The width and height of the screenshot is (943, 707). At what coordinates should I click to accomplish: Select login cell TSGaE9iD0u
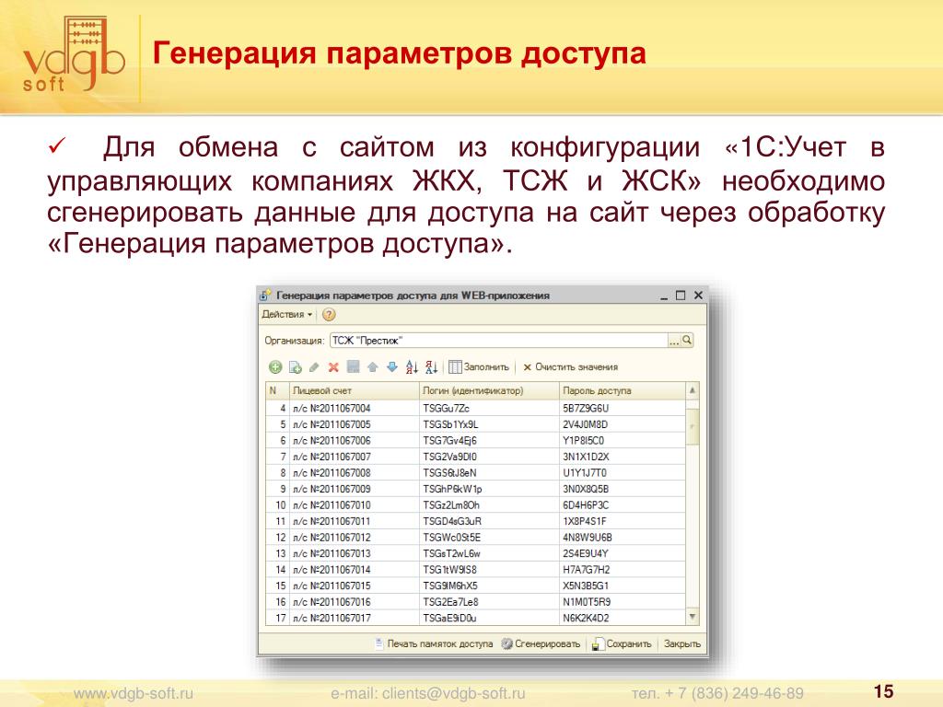pyautogui.click(x=489, y=618)
